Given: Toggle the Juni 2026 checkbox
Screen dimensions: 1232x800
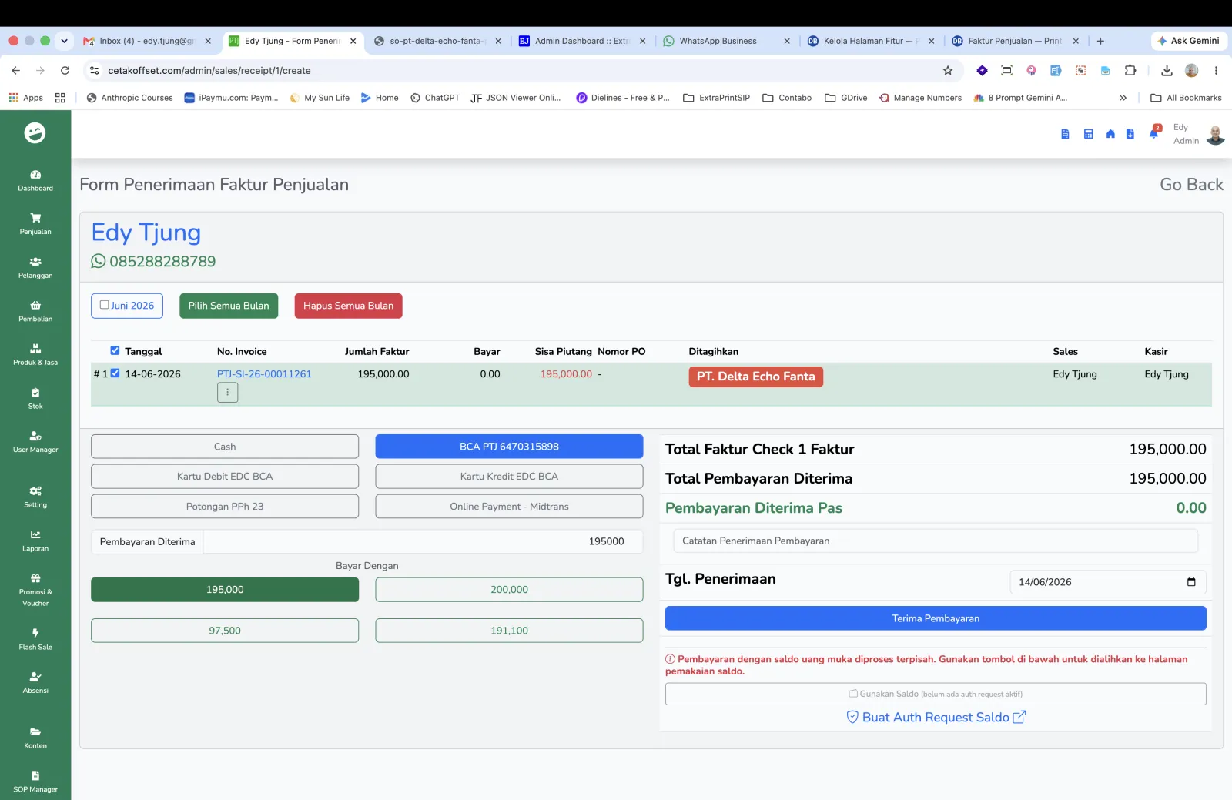Looking at the screenshot, I should 105,305.
